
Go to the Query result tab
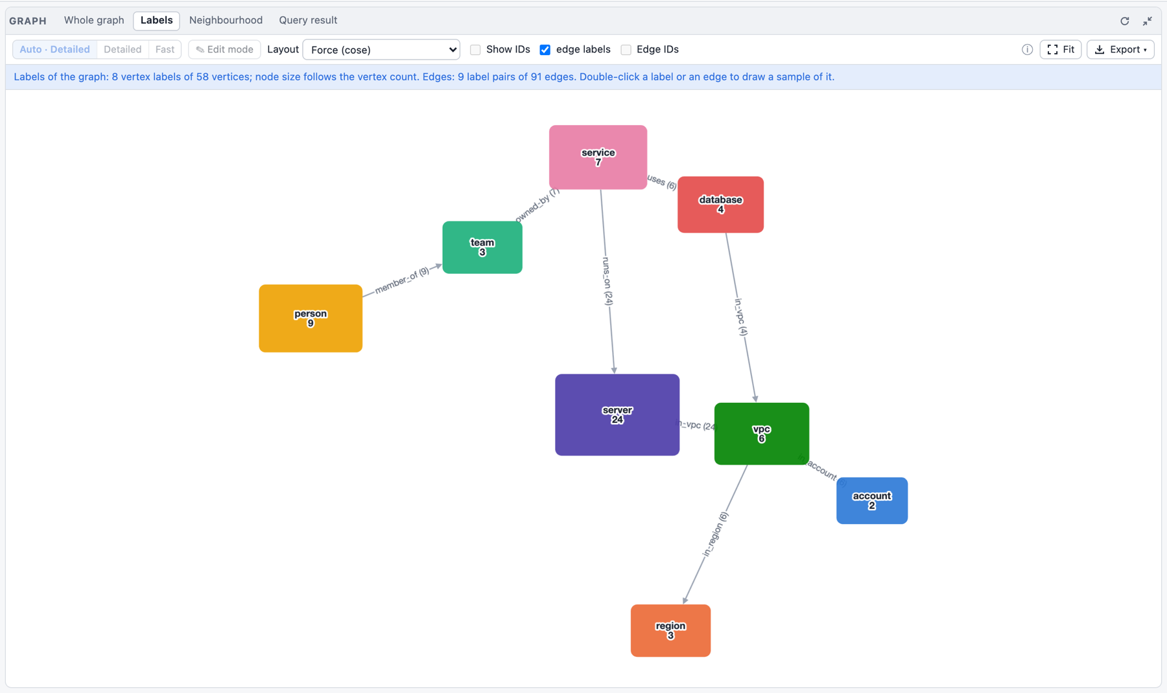[308, 20]
